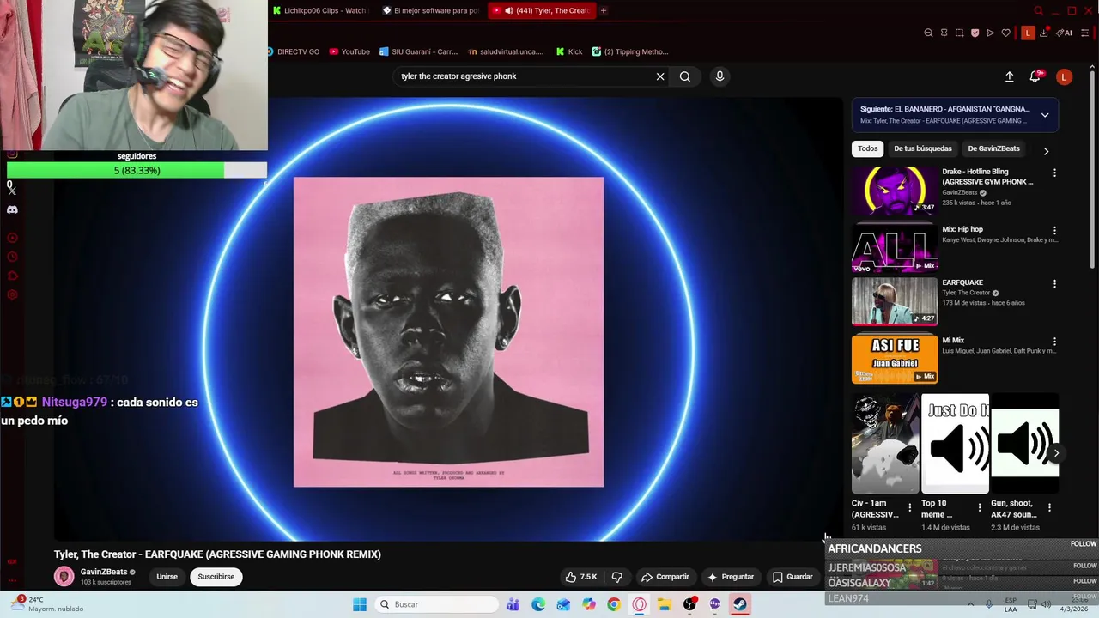This screenshot has height=618, width=1099.
Task: Select the Tyler, The Creator YouTube tab
Action: [x=541, y=10]
